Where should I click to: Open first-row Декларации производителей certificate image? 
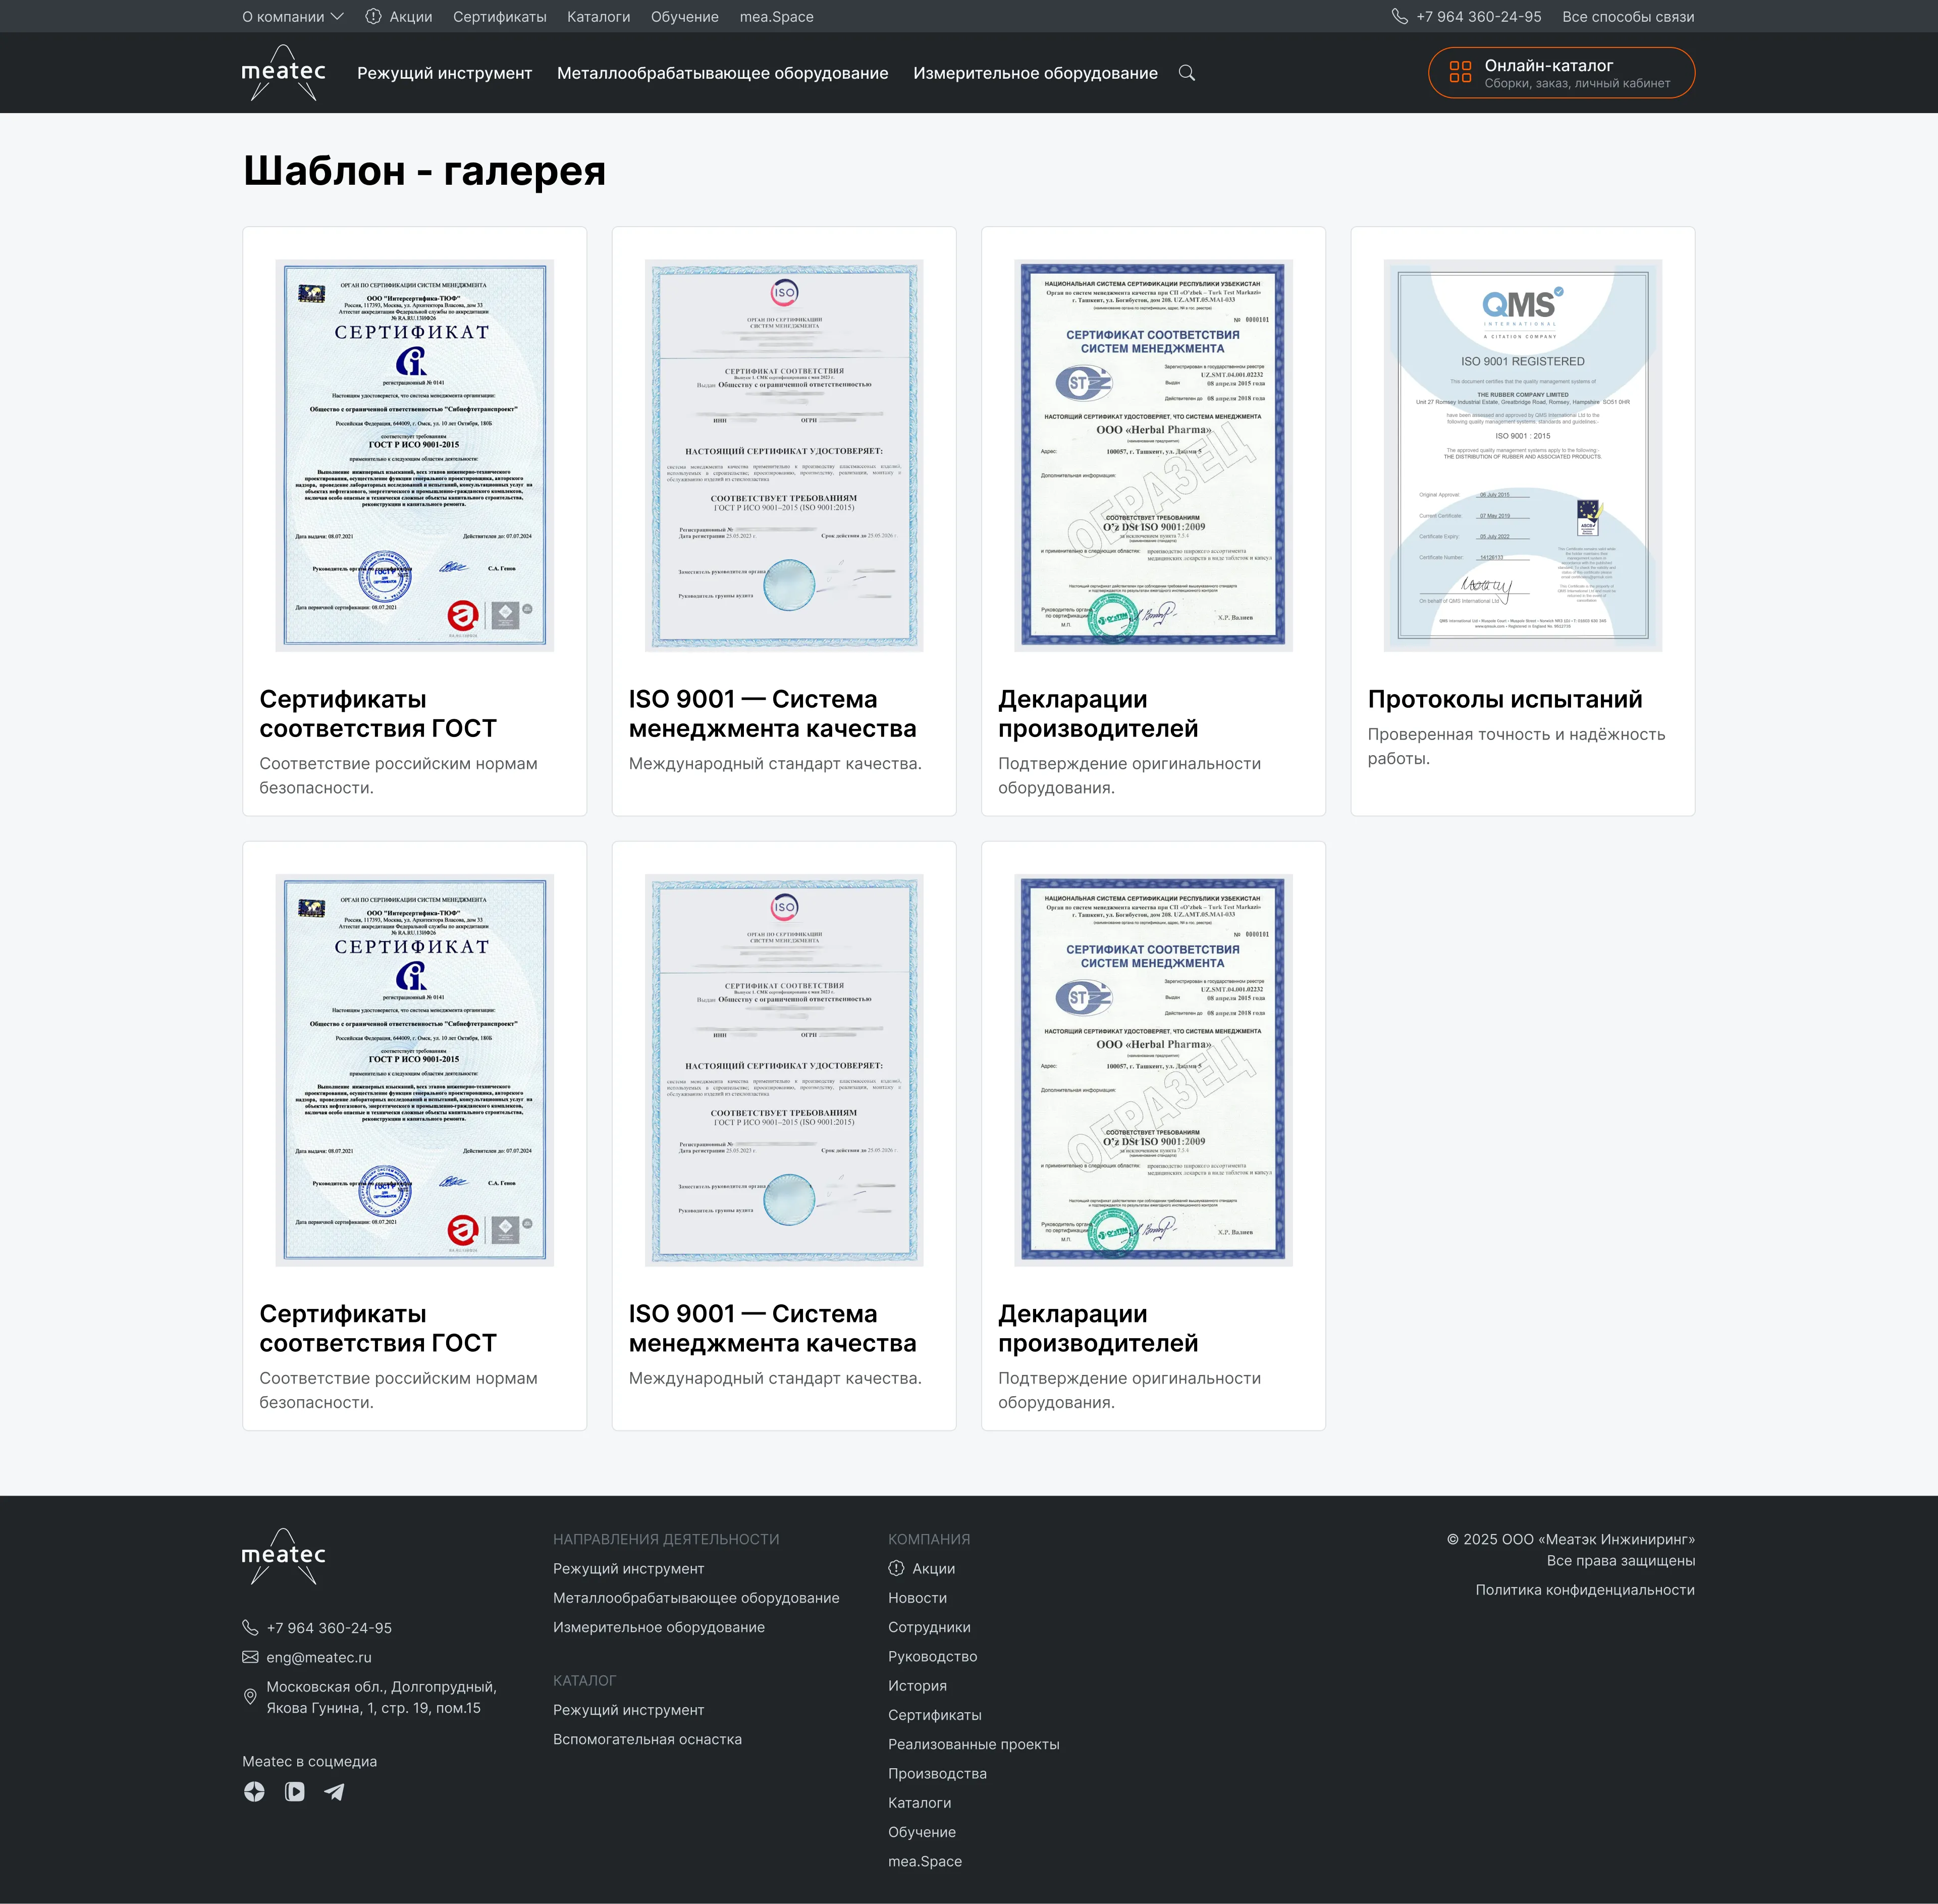(1153, 455)
